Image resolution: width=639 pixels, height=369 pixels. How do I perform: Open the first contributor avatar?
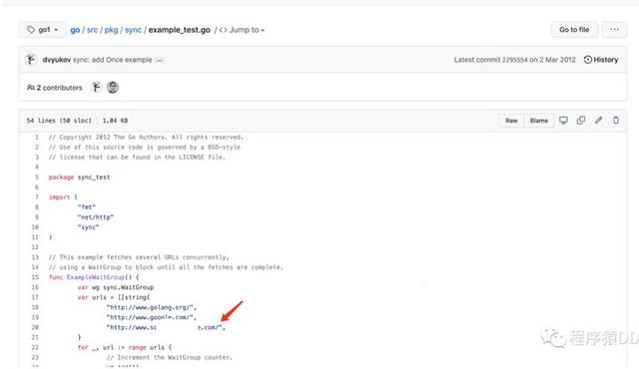pos(96,87)
